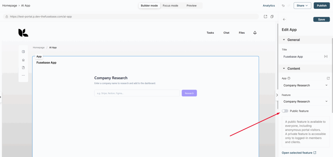Switch to Preview tab
This screenshot has width=333, height=157.
click(192, 6)
